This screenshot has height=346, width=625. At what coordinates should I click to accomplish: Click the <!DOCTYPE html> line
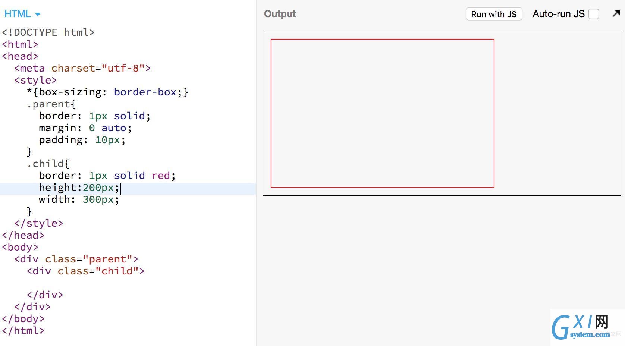click(48, 32)
